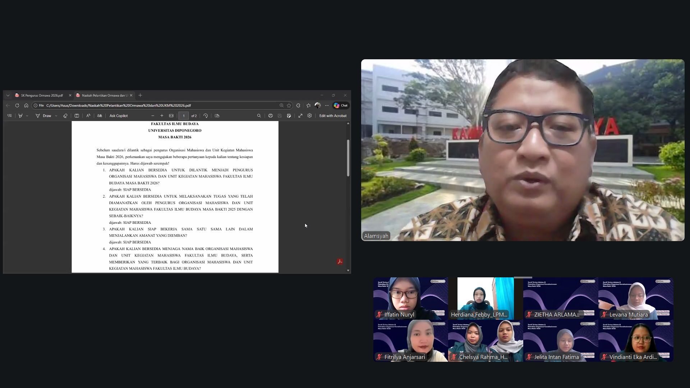This screenshot has width=690, height=388.
Task: Click Edit with Acrobat
Action: pos(333,116)
